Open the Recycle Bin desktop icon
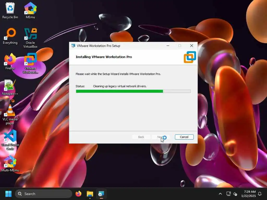Image resolution: width=267 pixels, height=200 pixels. (x=10, y=10)
